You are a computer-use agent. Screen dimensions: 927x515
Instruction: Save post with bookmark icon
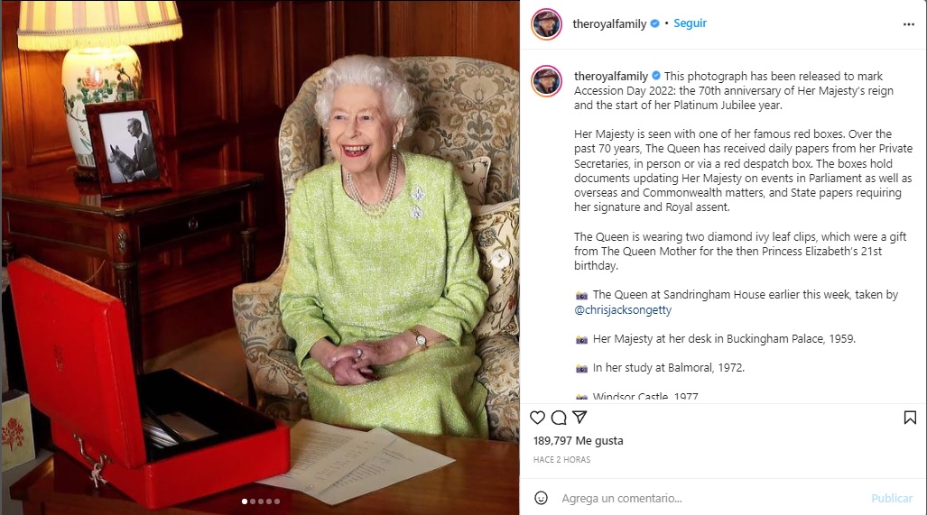click(x=910, y=418)
